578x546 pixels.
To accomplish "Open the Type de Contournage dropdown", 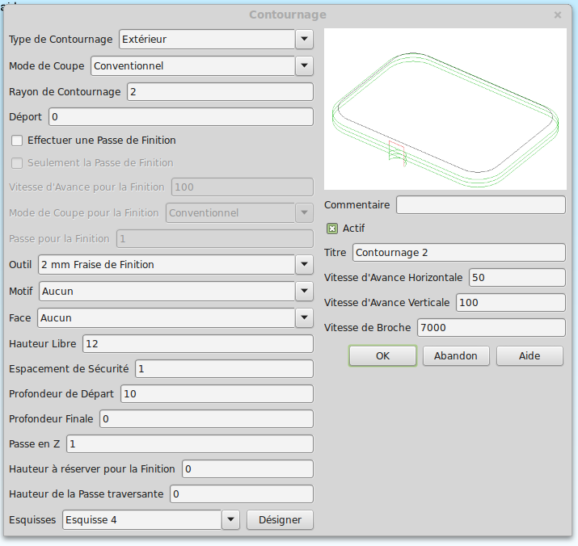I will tap(304, 39).
